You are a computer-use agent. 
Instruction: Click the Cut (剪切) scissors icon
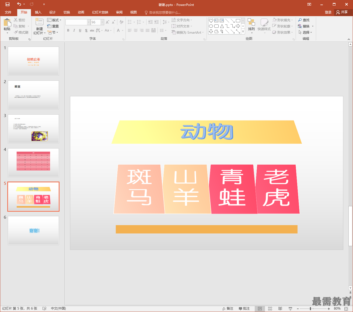click(16, 20)
